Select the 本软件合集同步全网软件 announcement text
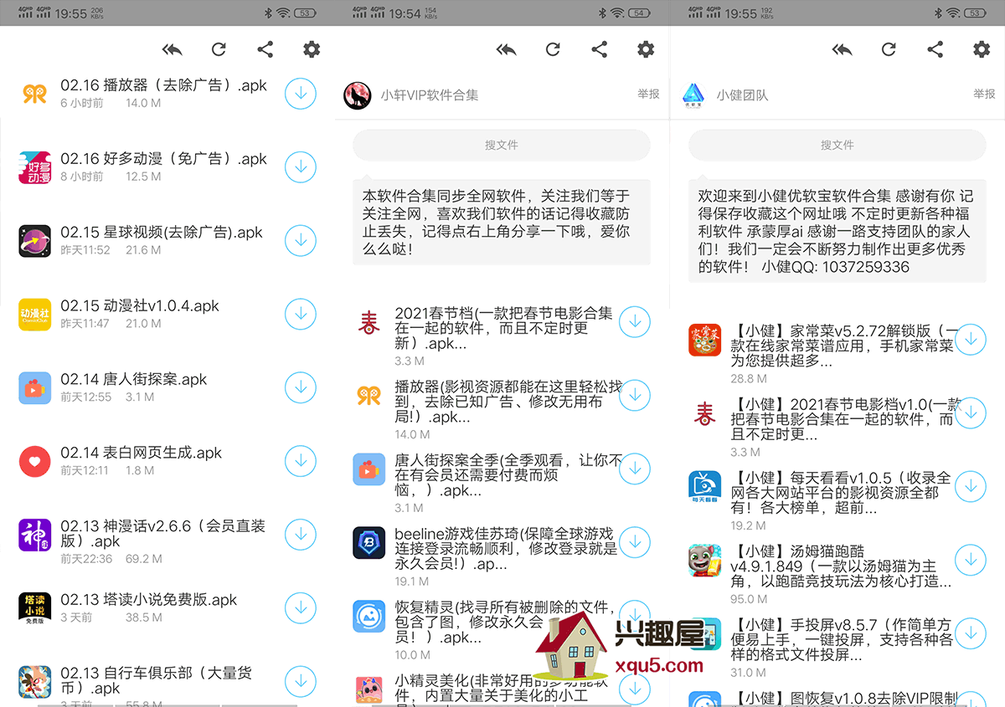1005x707 pixels. tap(496, 222)
